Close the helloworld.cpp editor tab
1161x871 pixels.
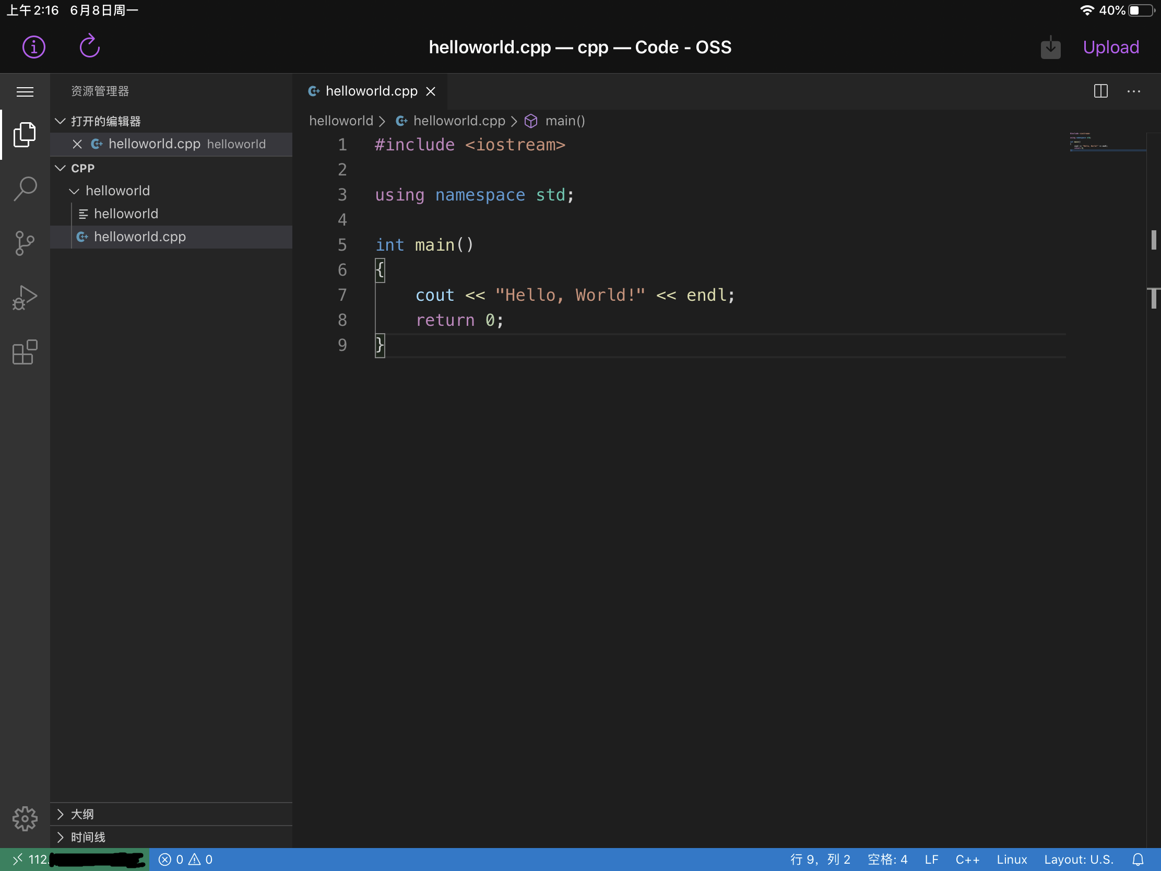430,91
